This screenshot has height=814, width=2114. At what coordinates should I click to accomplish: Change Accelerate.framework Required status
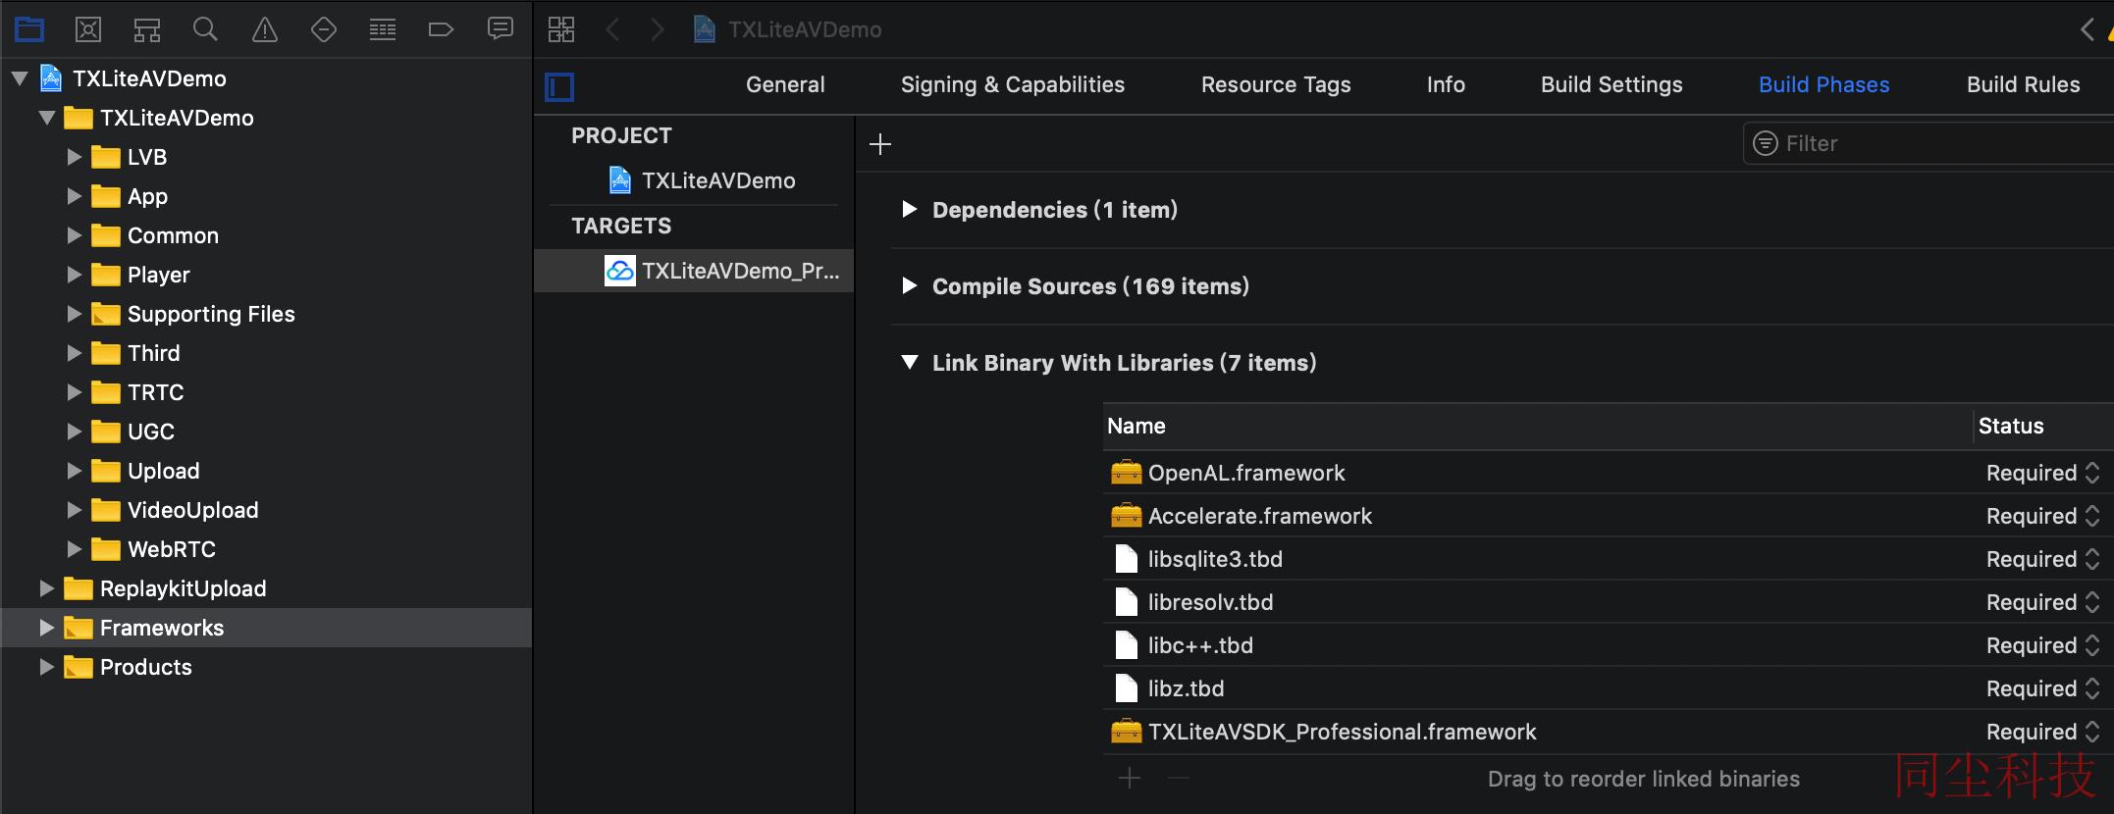coord(2043,516)
